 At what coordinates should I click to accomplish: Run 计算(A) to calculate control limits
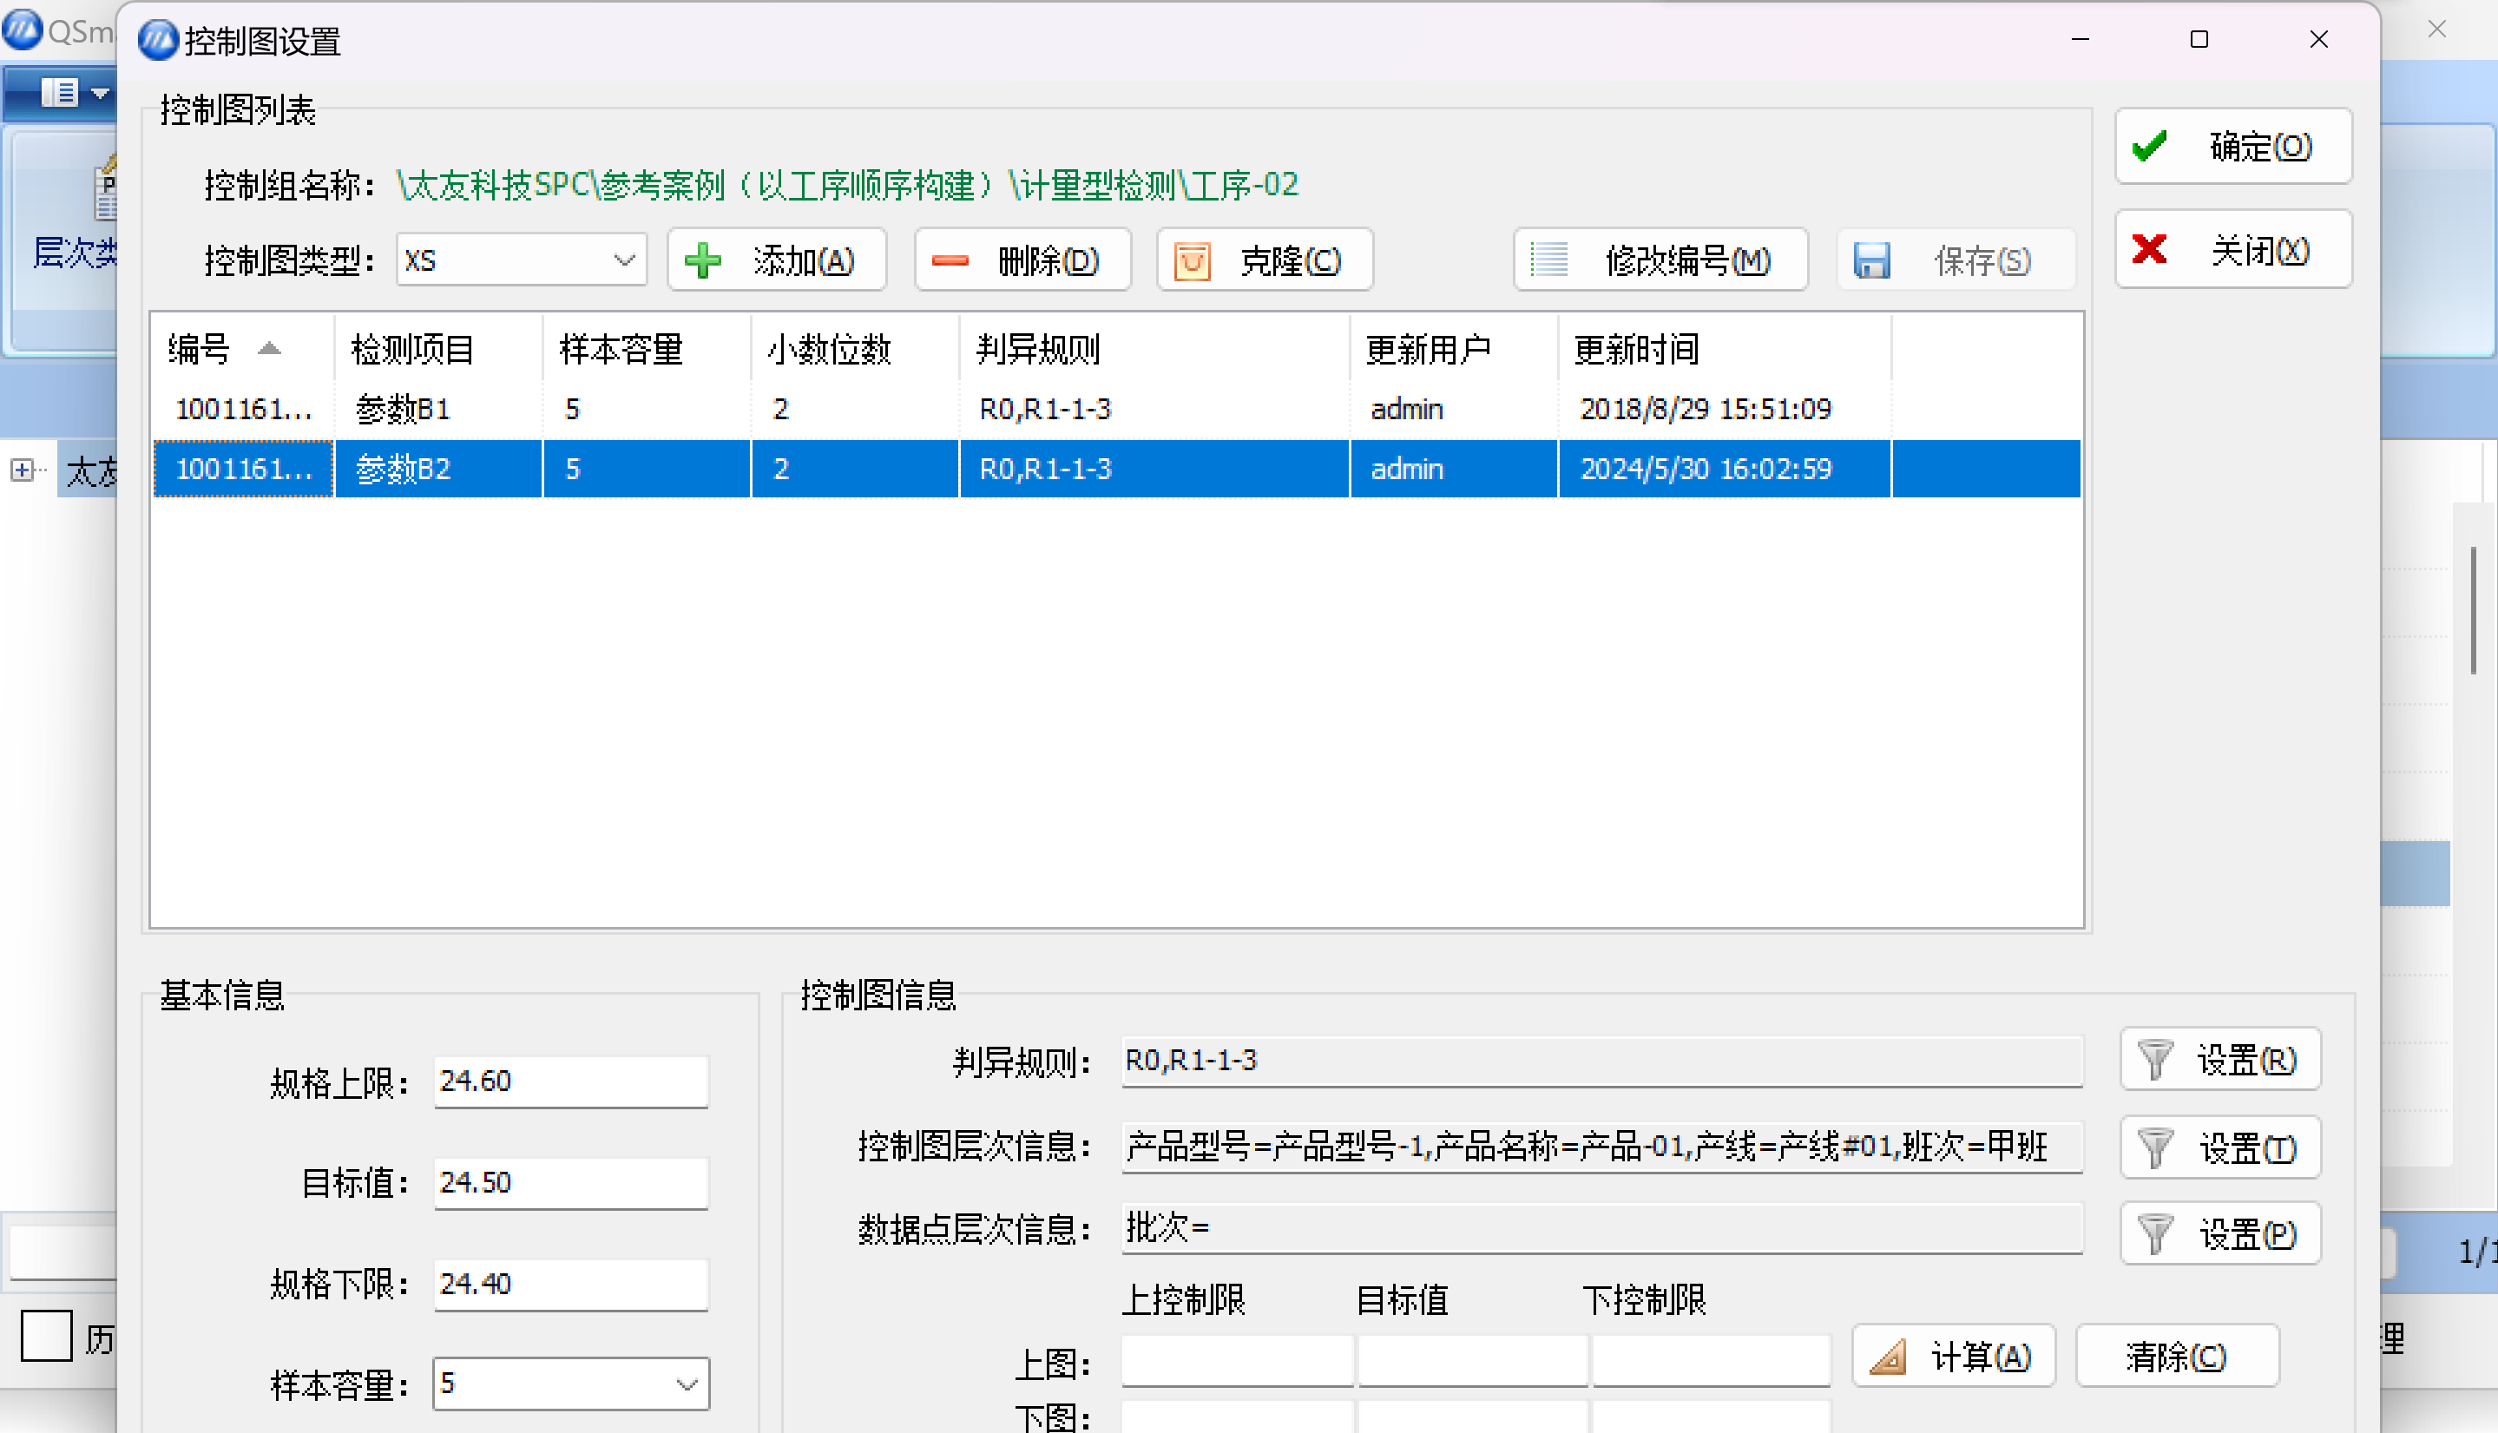pyautogui.click(x=1953, y=1355)
